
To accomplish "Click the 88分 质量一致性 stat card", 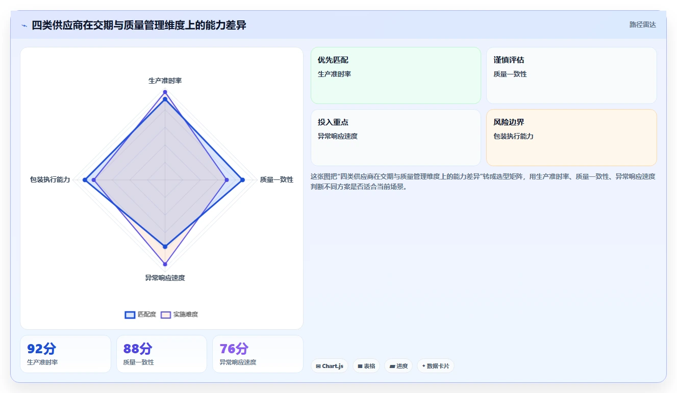I will 162,354.
